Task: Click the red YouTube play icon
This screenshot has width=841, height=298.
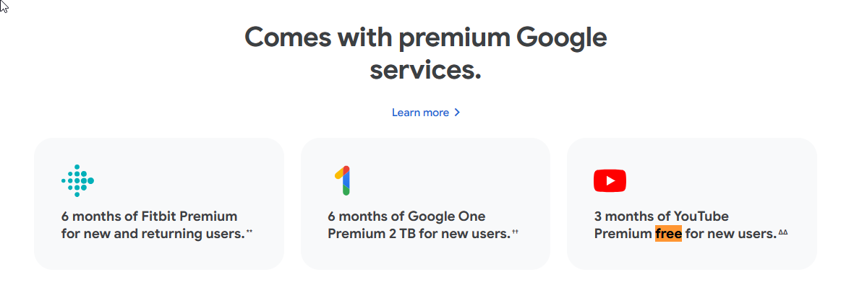Action: coord(610,180)
